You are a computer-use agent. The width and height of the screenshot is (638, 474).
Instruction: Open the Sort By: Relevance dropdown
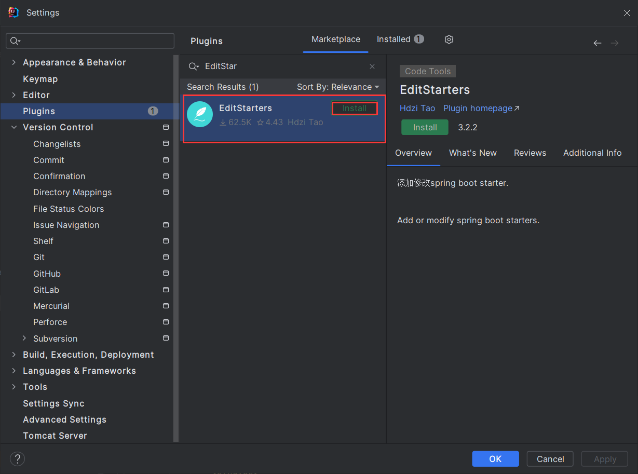pos(338,87)
